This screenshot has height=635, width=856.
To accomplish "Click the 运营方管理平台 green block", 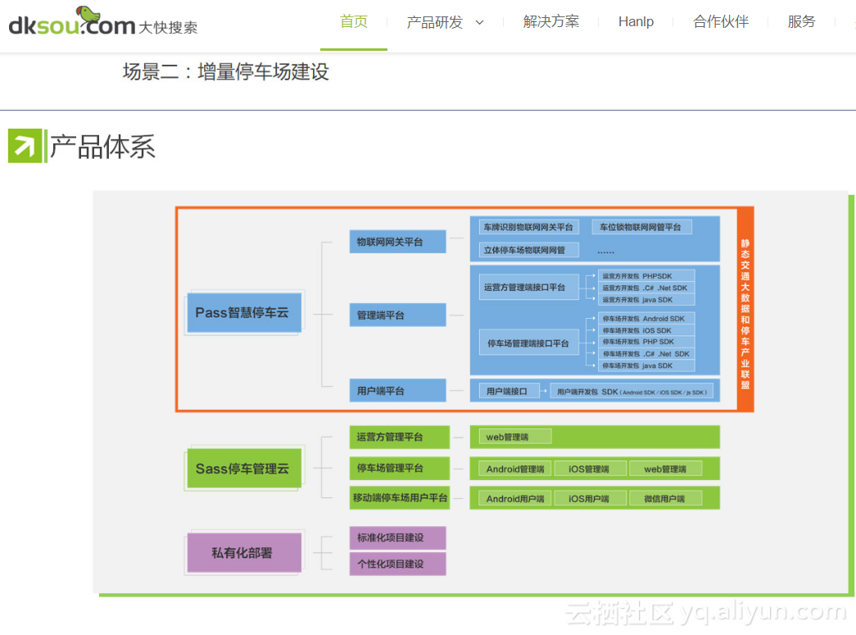I will pos(399,437).
